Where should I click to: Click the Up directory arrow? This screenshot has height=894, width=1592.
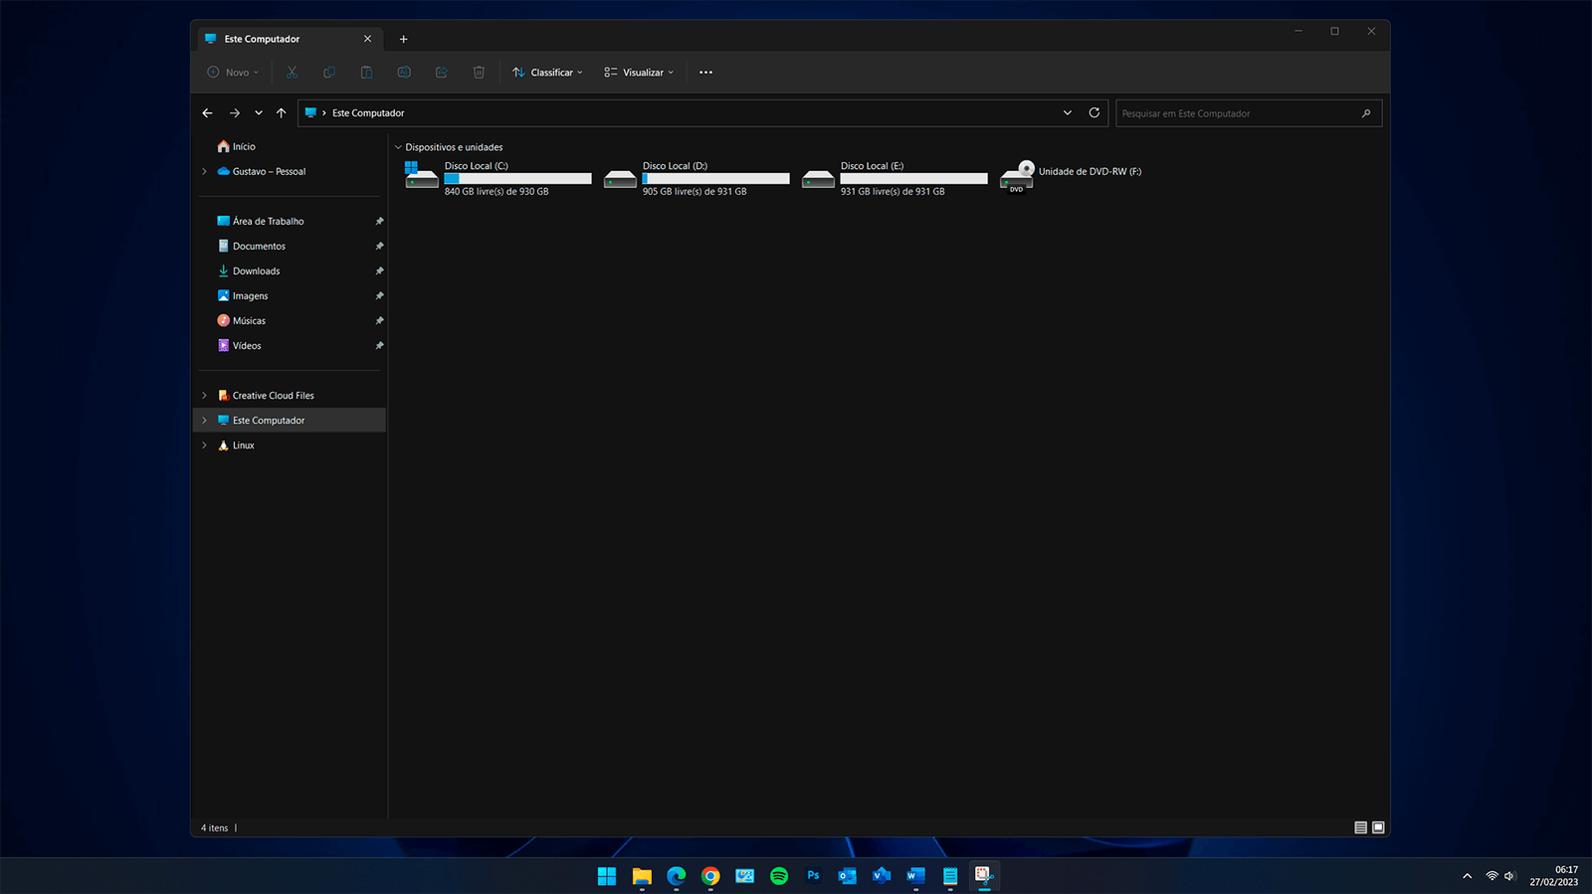(282, 113)
